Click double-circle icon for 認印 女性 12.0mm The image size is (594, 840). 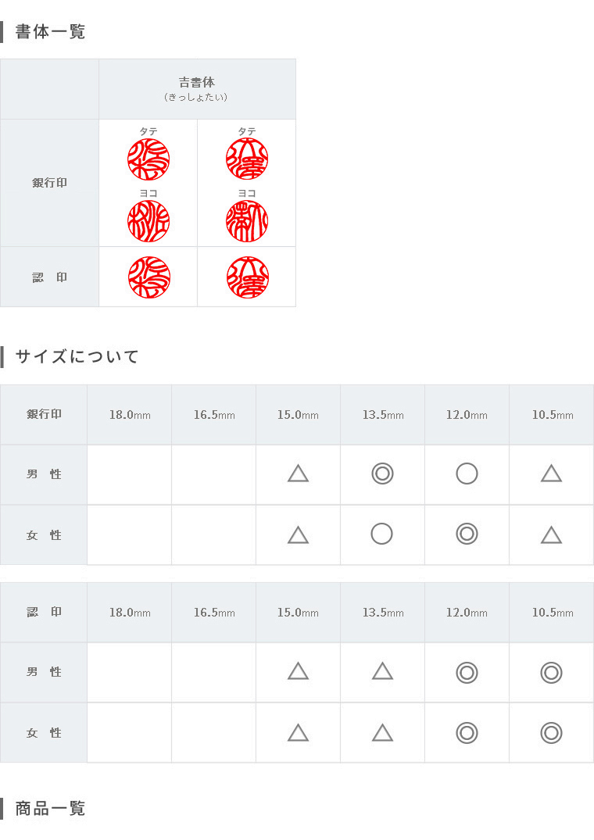point(467,733)
